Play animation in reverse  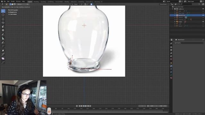coord(84,106)
